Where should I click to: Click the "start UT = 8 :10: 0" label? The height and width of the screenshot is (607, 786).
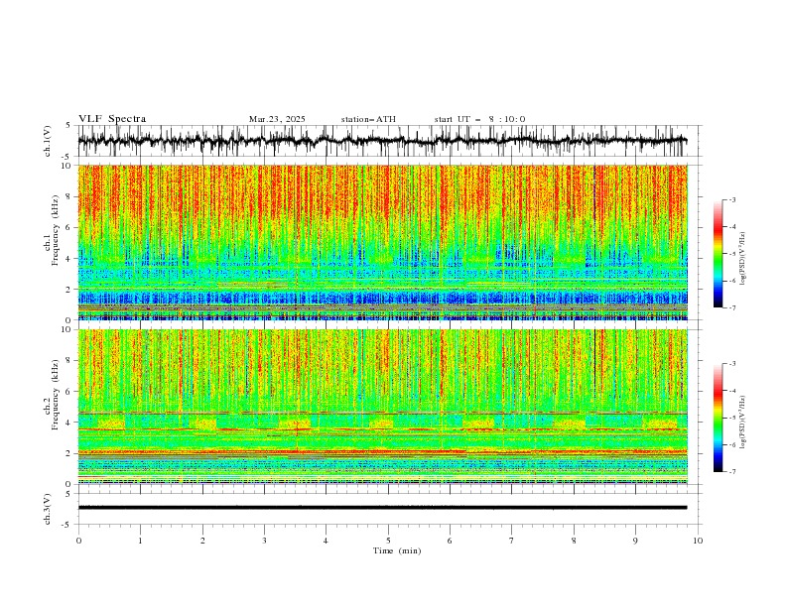(x=479, y=119)
